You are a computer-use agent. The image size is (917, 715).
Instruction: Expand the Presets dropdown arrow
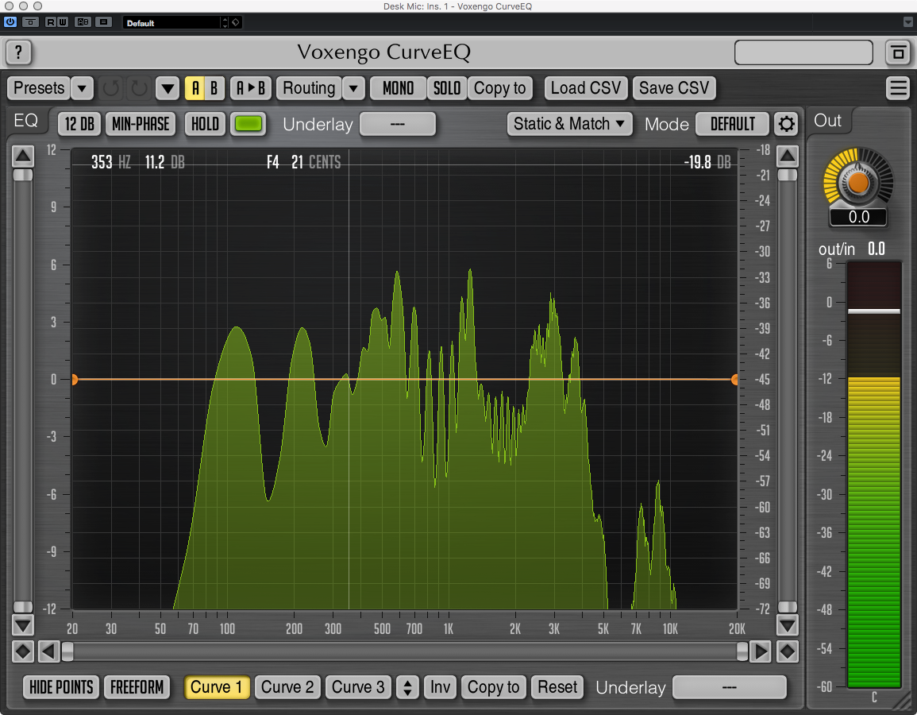coord(82,88)
